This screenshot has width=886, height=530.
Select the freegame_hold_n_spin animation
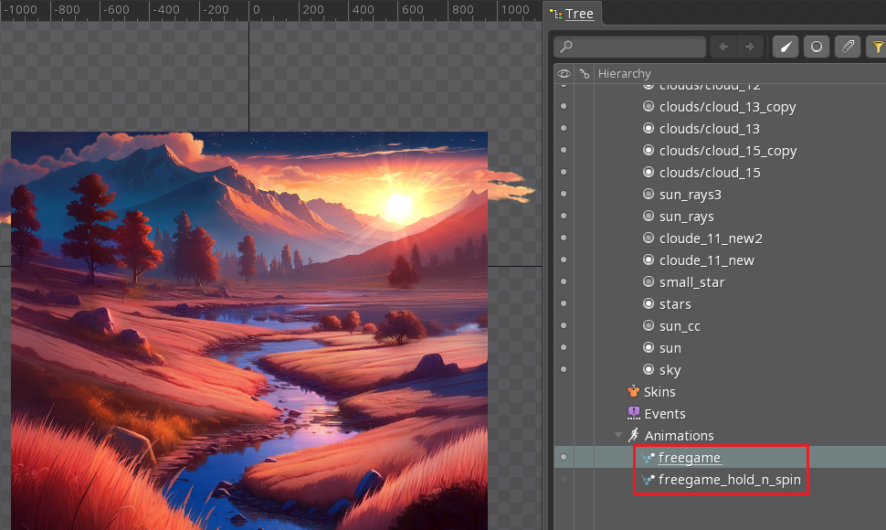[x=729, y=480]
